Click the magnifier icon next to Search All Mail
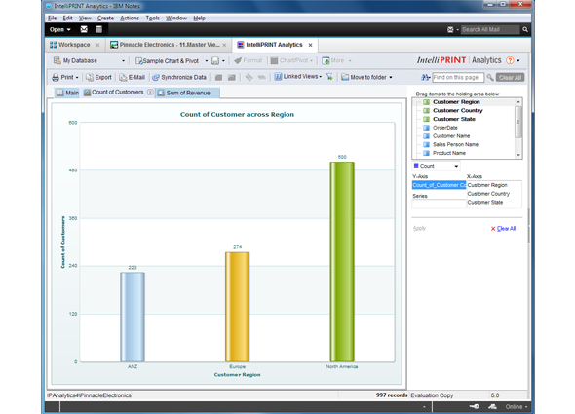Screen dimensions: 575x414 click(x=525, y=29)
